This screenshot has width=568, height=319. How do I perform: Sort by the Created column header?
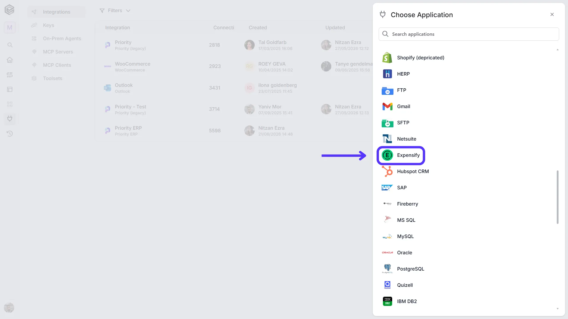(258, 28)
